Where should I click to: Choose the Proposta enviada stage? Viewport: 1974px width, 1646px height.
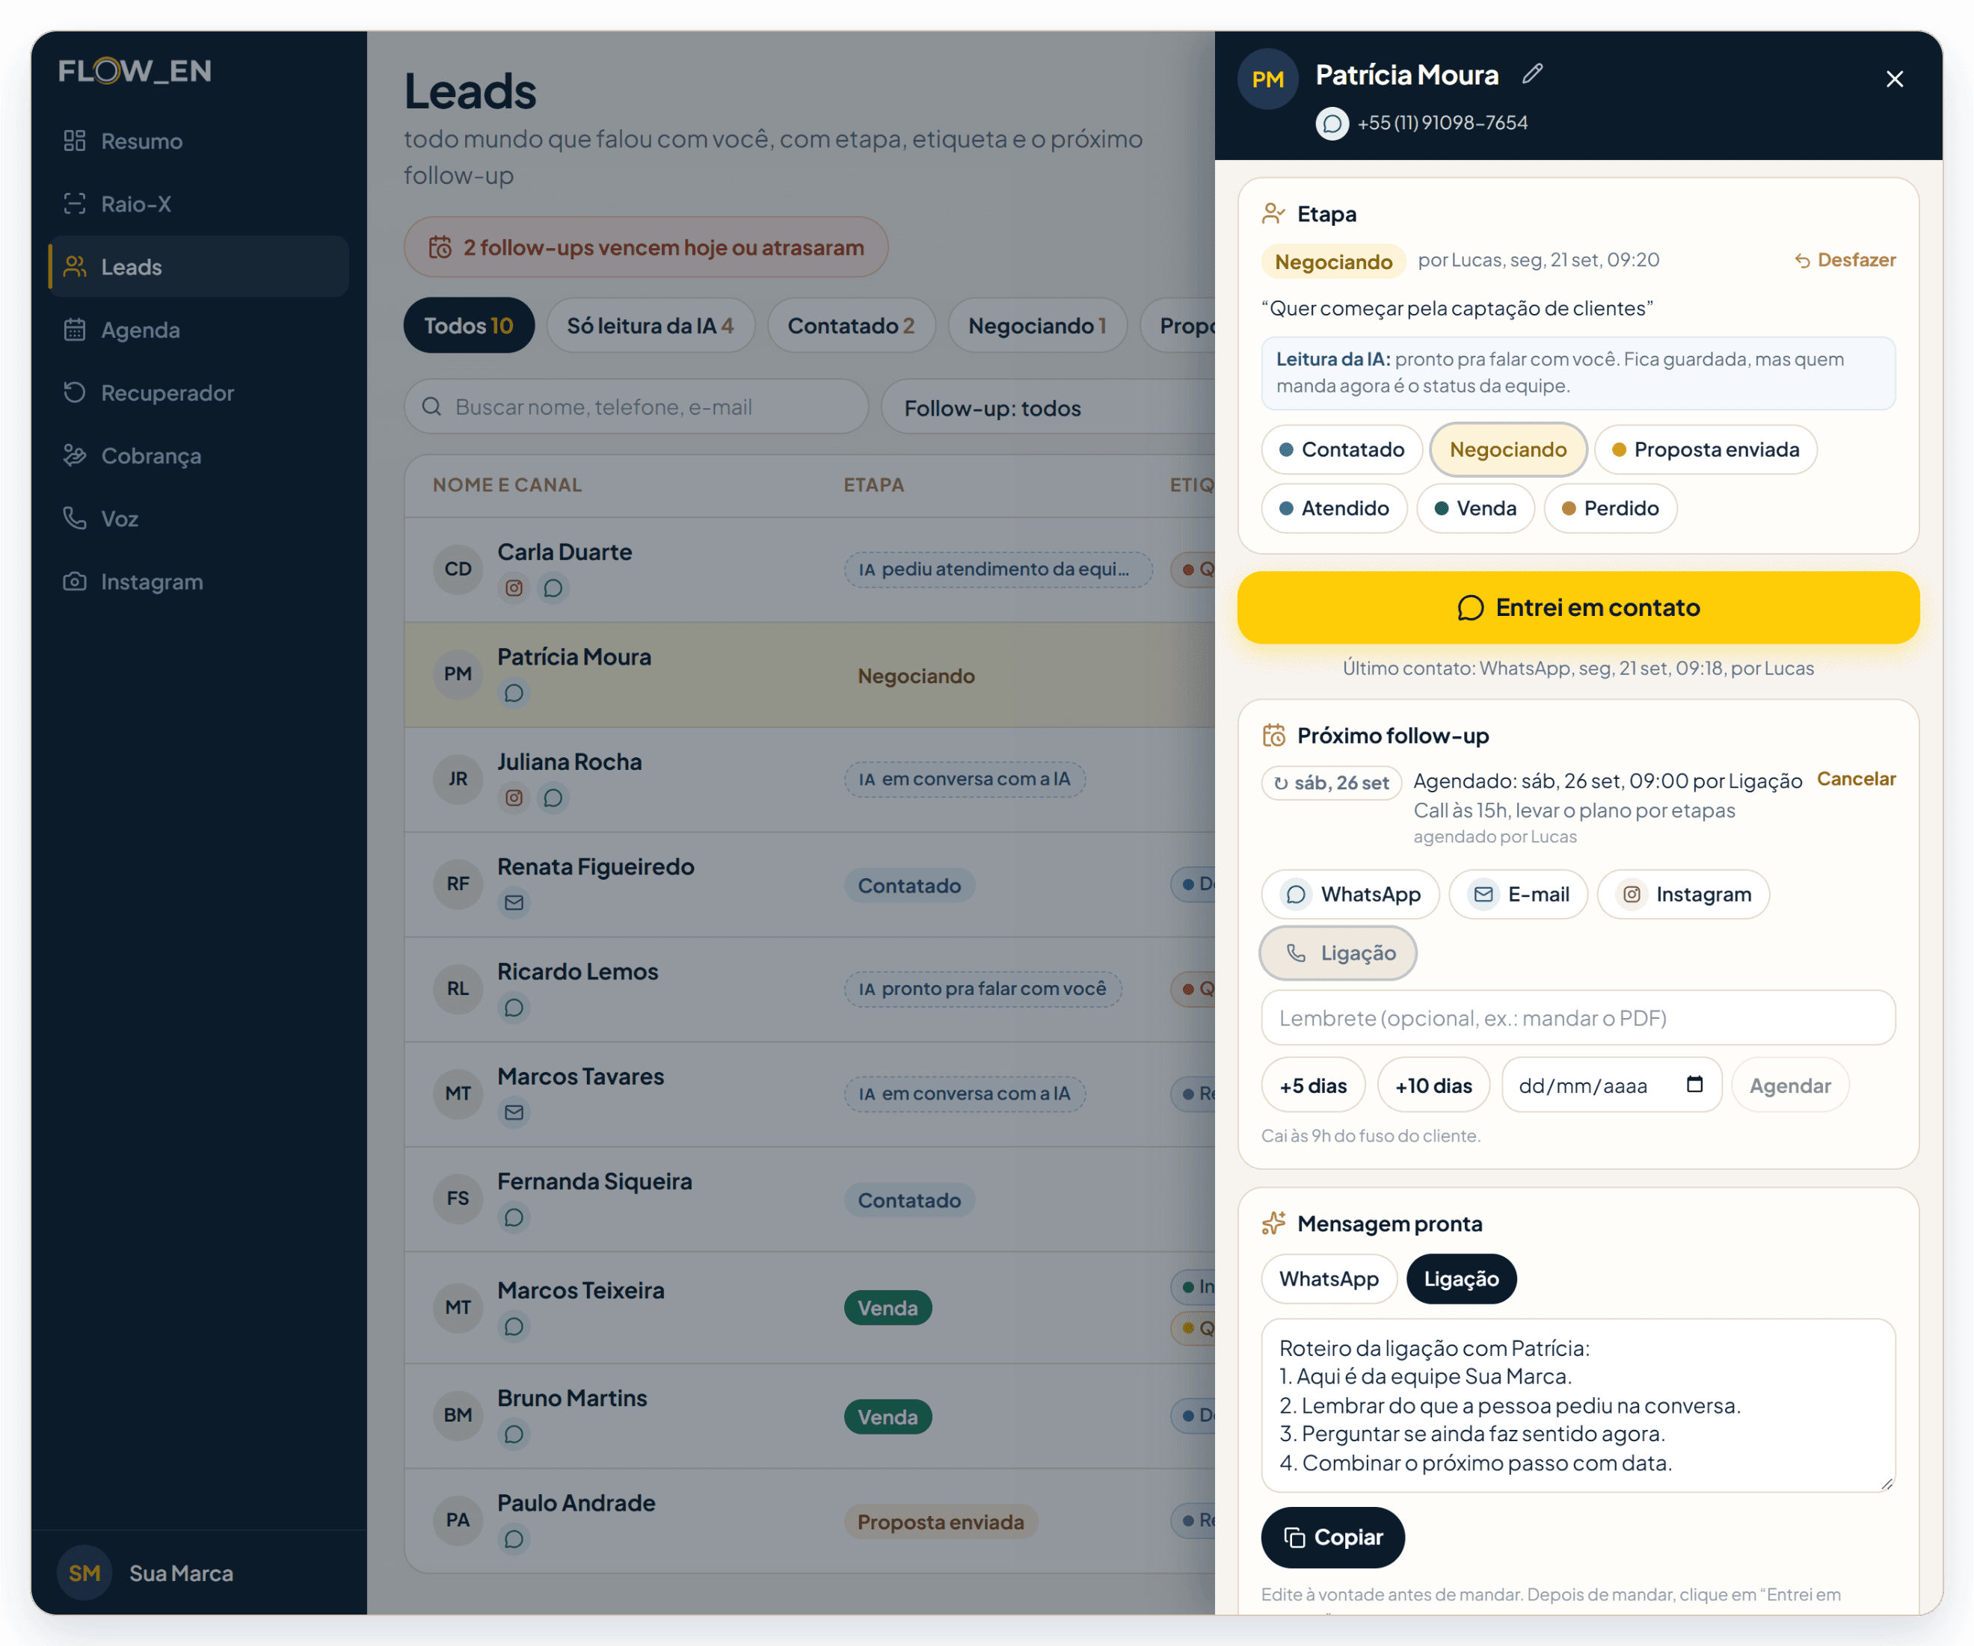tap(1705, 450)
